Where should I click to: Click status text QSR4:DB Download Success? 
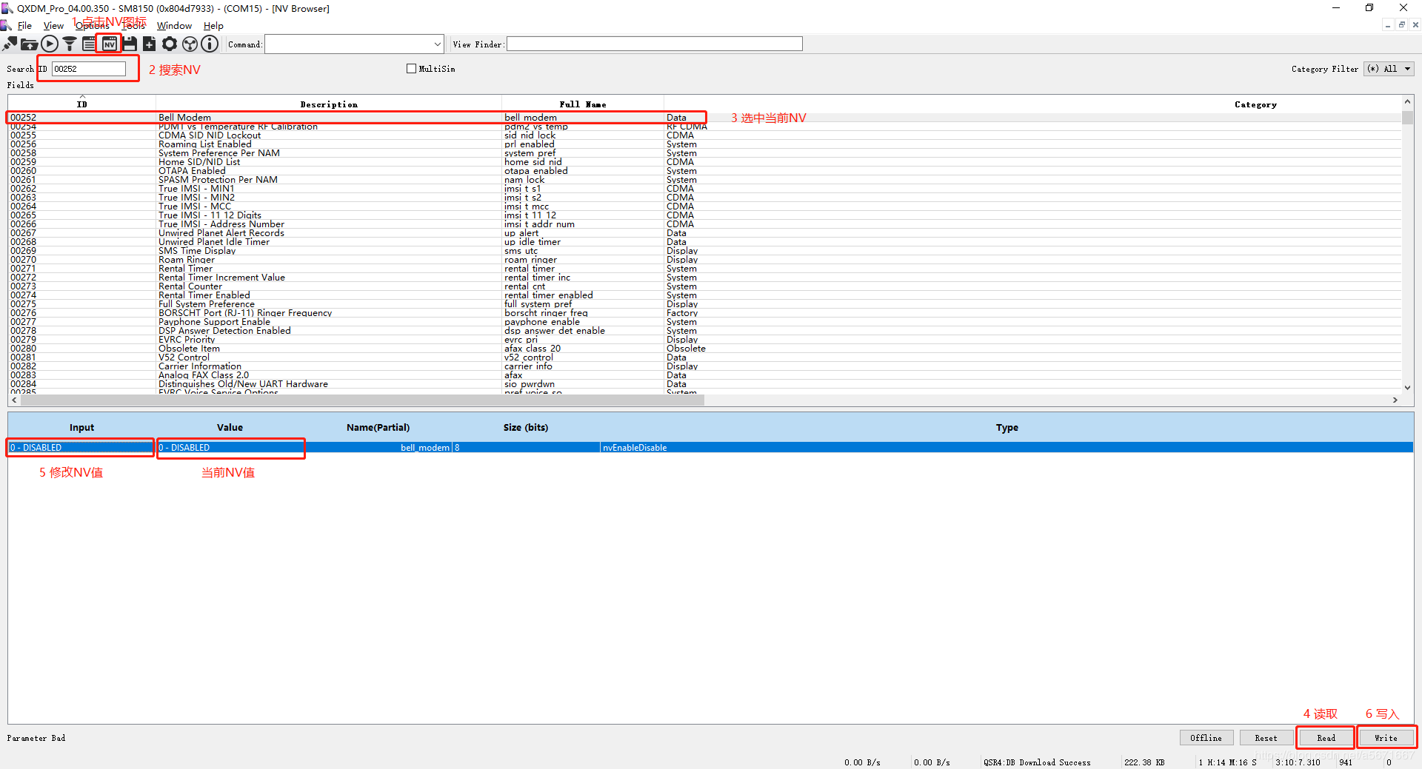(1037, 762)
